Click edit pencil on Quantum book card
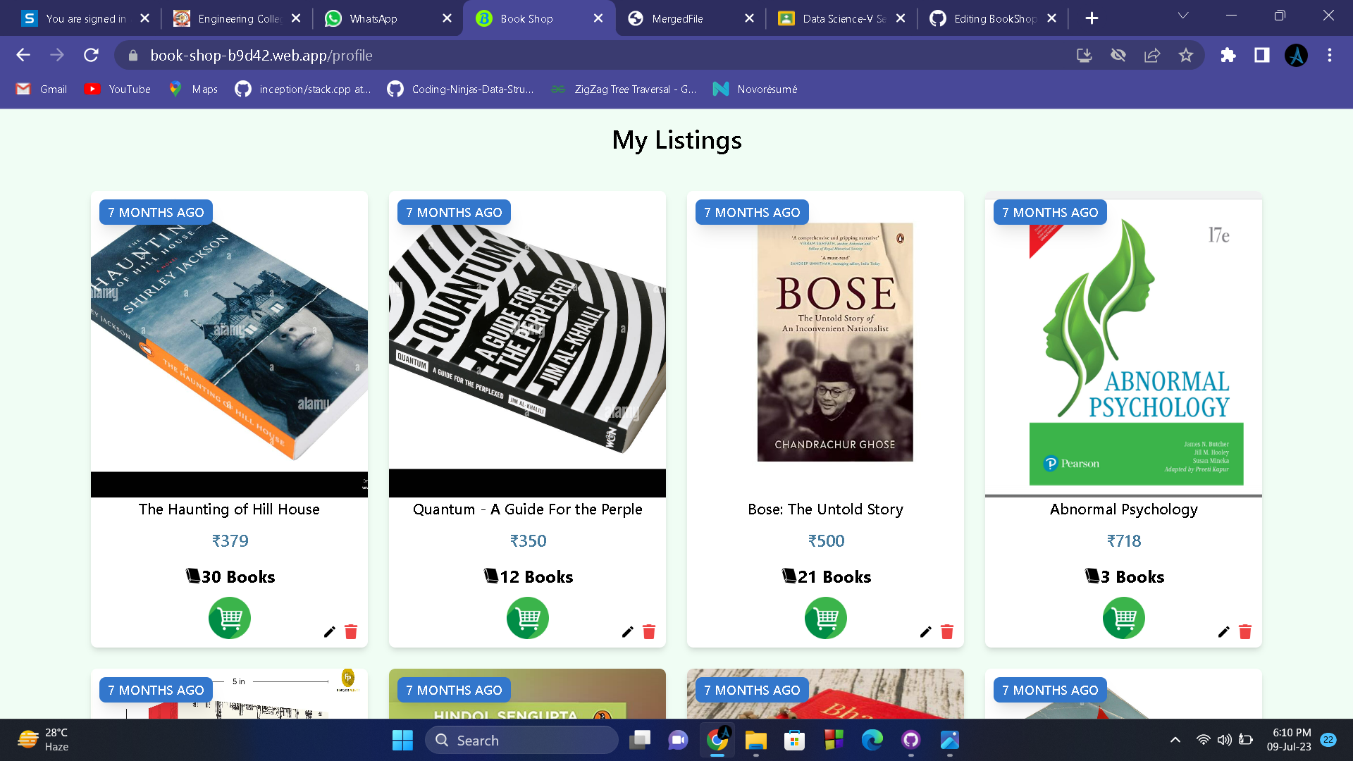This screenshot has width=1353, height=761. point(627,632)
